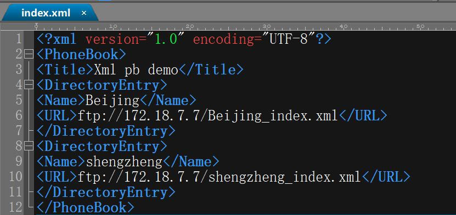Collapse the PhoneBook fold on line 2

(x=29, y=54)
